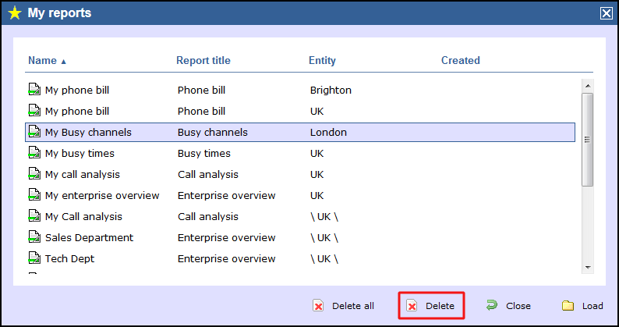The image size is (619, 327).
Task: Select the My Busy channels report row
Action: pos(300,133)
